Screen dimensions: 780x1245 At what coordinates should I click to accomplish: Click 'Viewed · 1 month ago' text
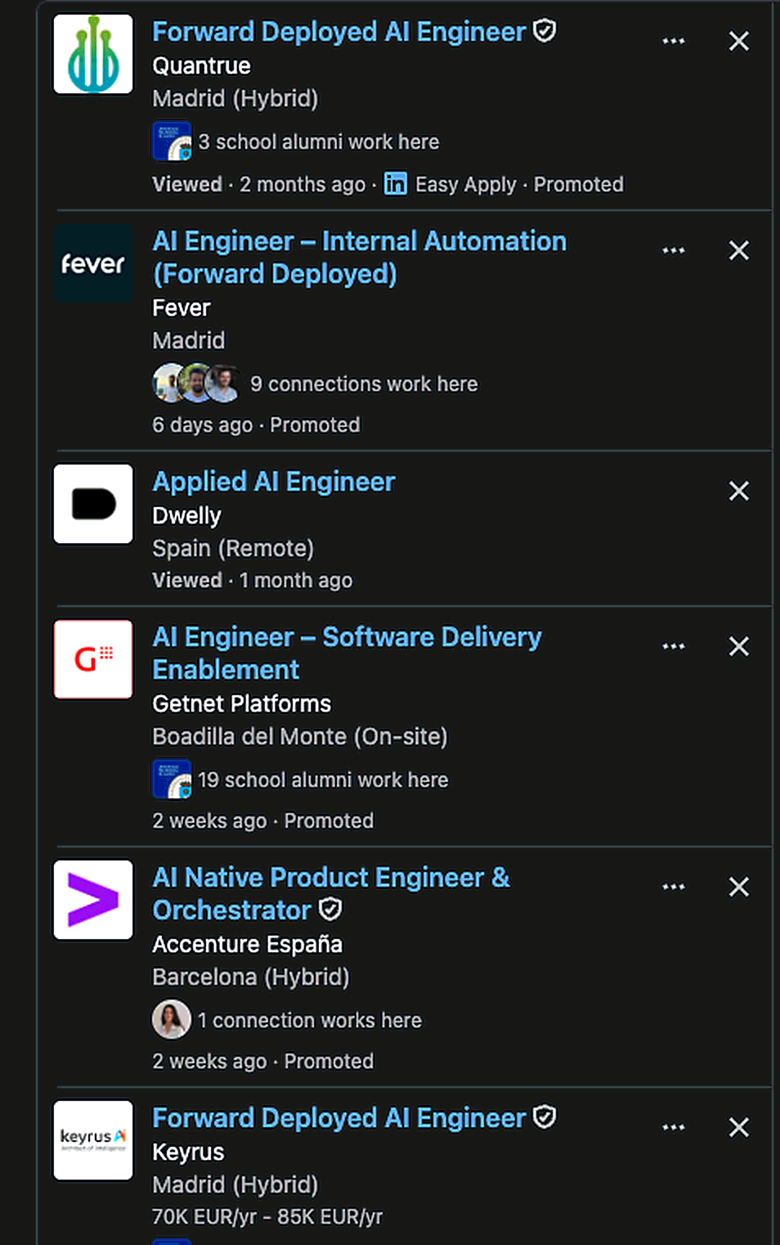click(253, 580)
